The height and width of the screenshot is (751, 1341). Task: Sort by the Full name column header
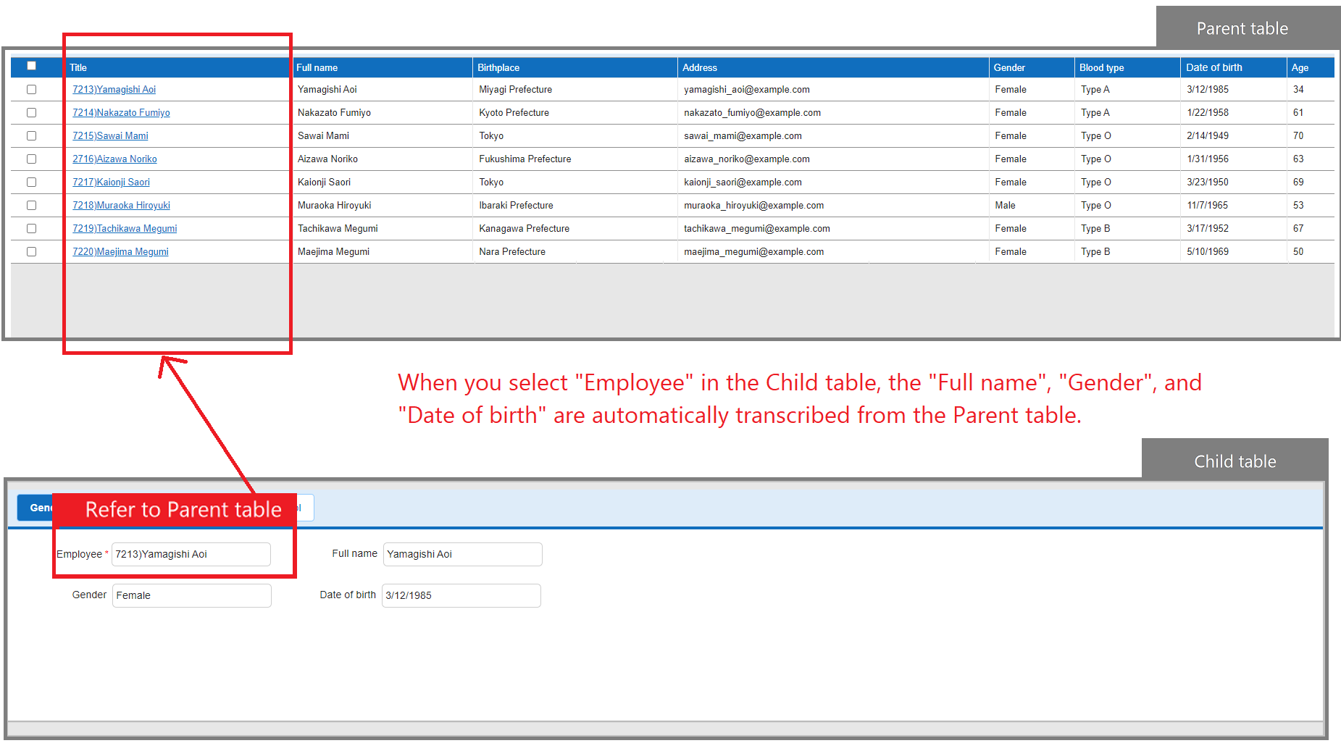(382, 67)
